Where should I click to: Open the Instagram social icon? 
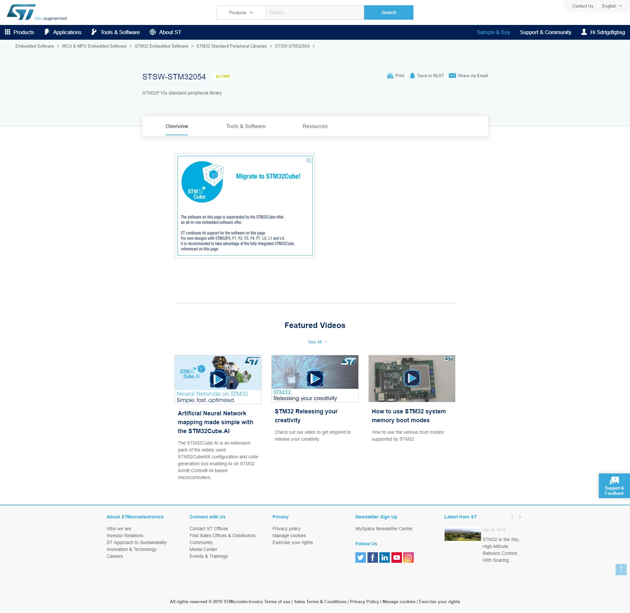tap(409, 558)
